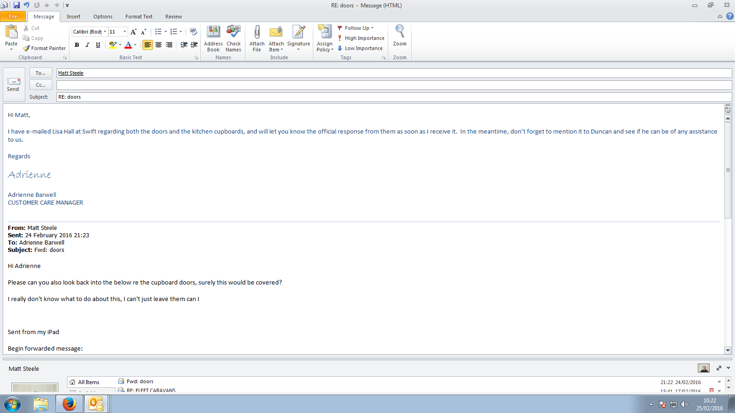Image resolution: width=735 pixels, height=413 pixels.
Task: Center the paragraph text
Action: point(158,45)
